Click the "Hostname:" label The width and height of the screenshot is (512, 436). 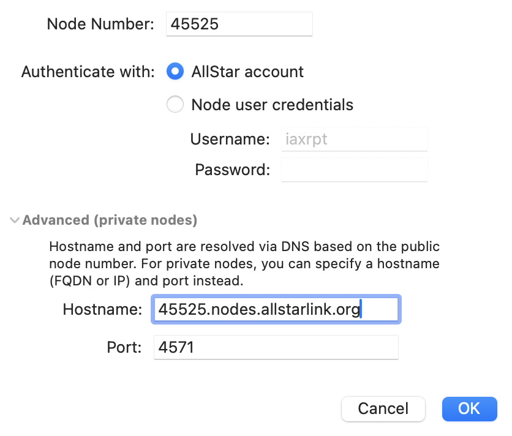(102, 309)
